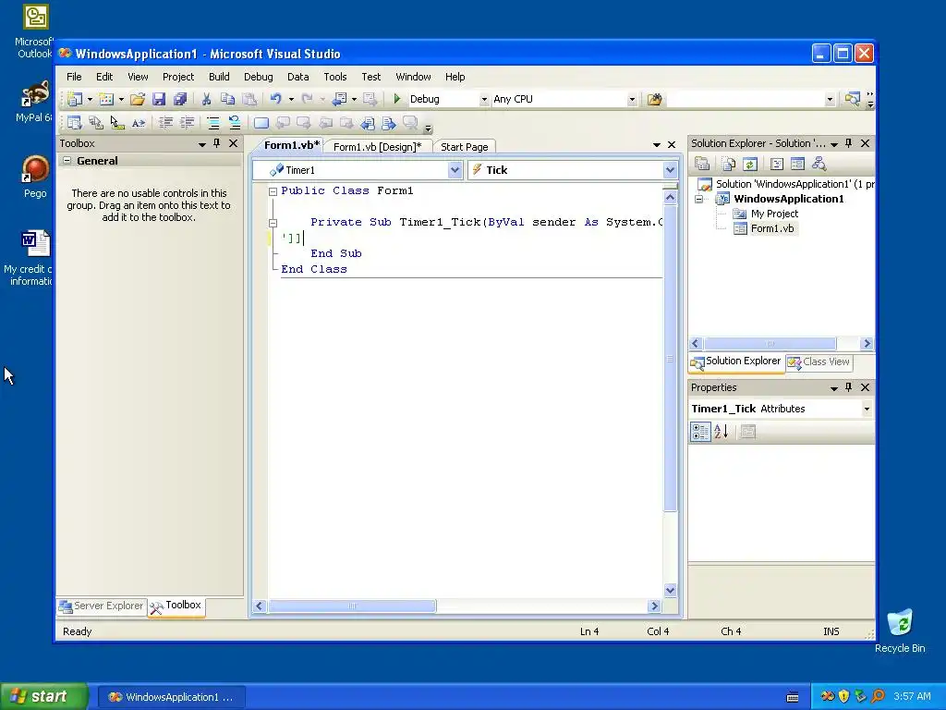The height and width of the screenshot is (710, 946).
Task: Click the Increase Line Indent icon
Action: click(x=187, y=123)
